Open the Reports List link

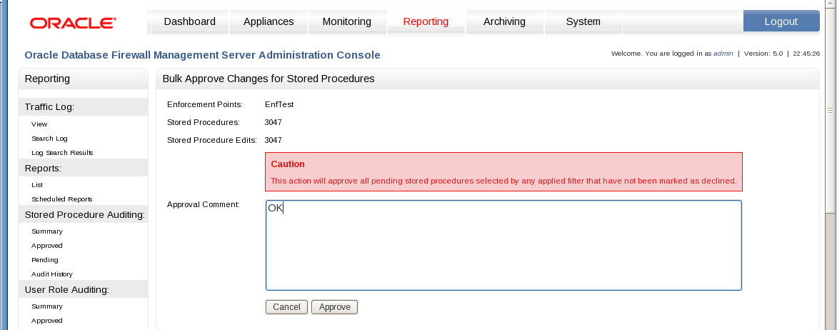(x=37, y=185)
